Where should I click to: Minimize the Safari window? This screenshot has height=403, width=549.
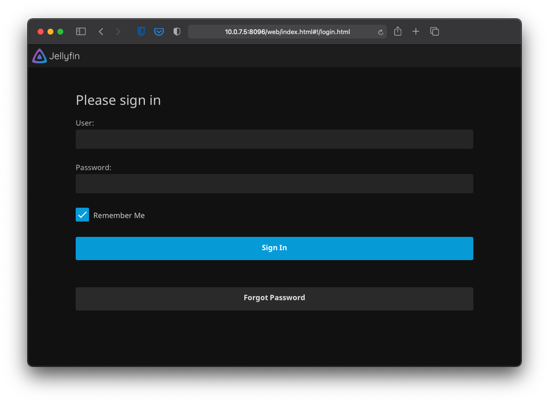50,32
